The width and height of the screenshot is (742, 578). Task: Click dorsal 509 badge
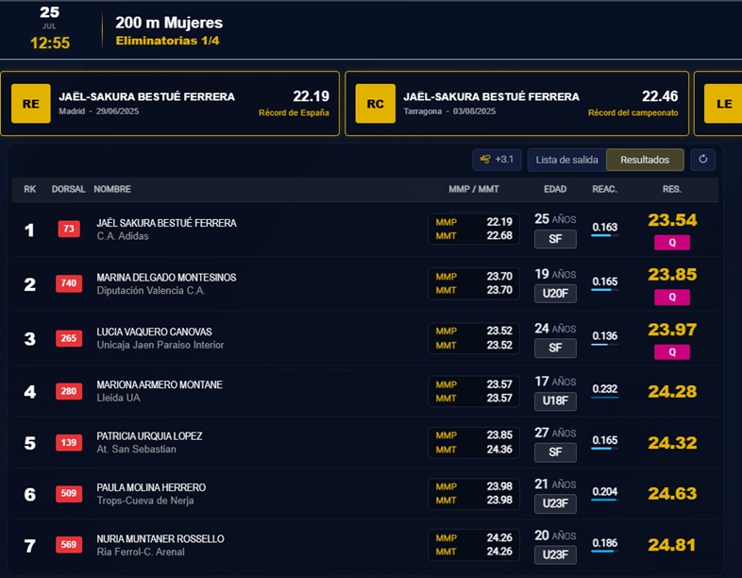[x=69, y=493]
